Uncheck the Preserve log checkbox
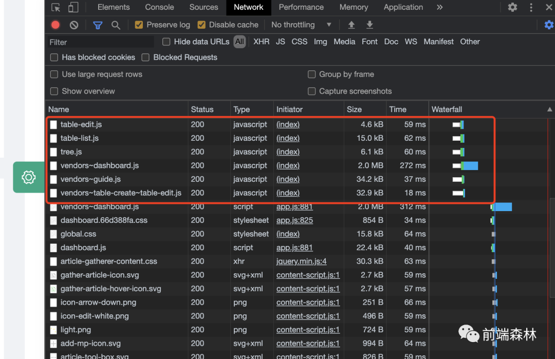Viewport: 555px width, 359px height. point(139,25)
